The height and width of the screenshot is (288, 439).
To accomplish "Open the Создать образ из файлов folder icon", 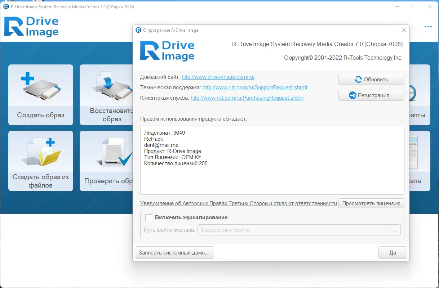I will coord(41,152).
